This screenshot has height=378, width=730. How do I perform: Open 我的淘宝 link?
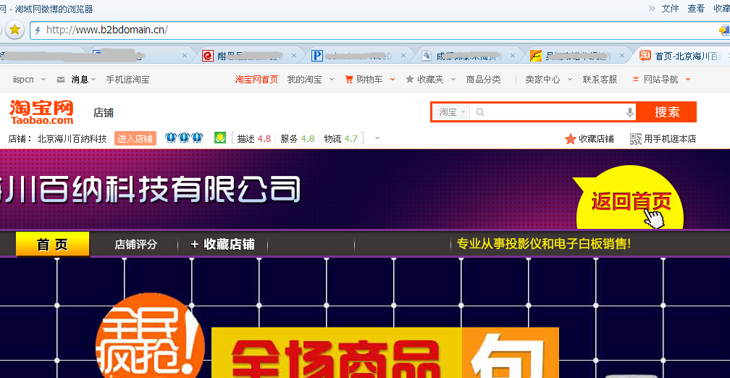(304, 80)
